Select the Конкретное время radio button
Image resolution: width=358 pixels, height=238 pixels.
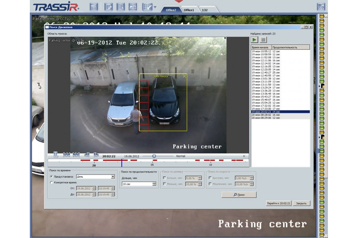click(x=51, y=182)
